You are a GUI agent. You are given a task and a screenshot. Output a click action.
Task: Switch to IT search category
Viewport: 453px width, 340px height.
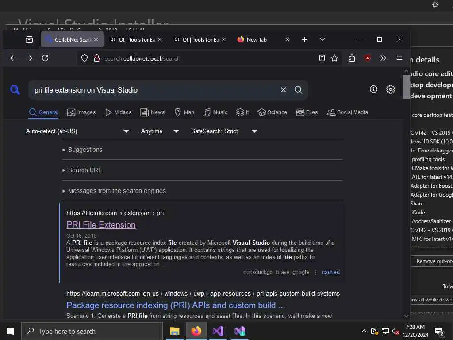242,112
